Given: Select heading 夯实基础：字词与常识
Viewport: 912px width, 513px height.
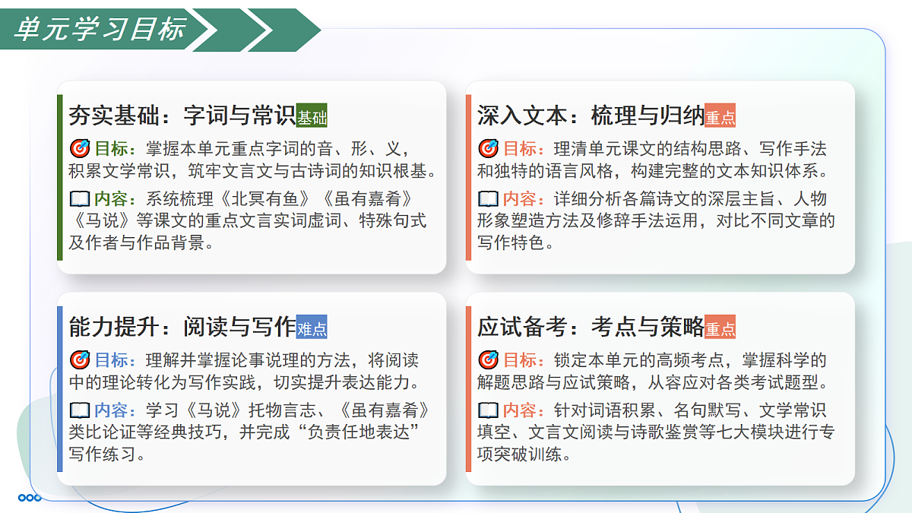Looking at the screenshot, I should tap(182, 116).
